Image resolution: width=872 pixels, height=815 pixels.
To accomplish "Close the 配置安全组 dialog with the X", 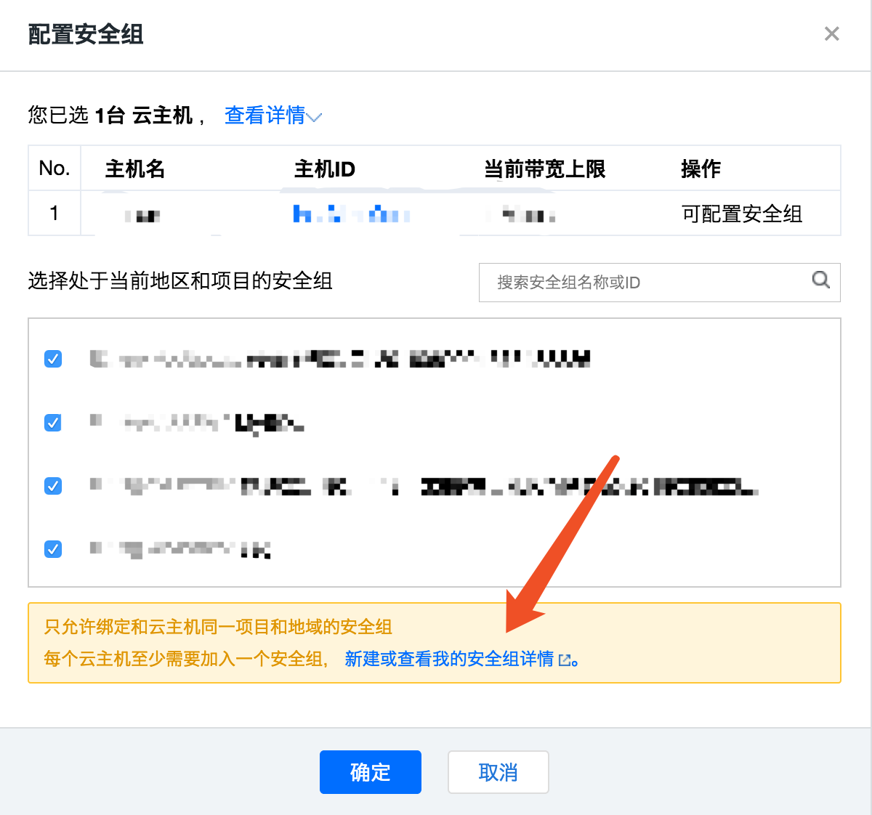I will [x=832, y=34].
